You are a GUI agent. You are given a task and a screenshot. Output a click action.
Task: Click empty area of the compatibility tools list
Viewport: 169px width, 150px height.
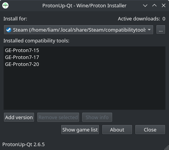coord(84,89)
